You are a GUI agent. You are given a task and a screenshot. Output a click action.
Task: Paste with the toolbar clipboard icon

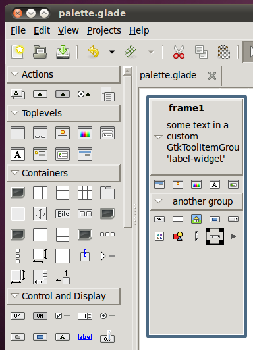pyautogui.click(x=224, y=52)
